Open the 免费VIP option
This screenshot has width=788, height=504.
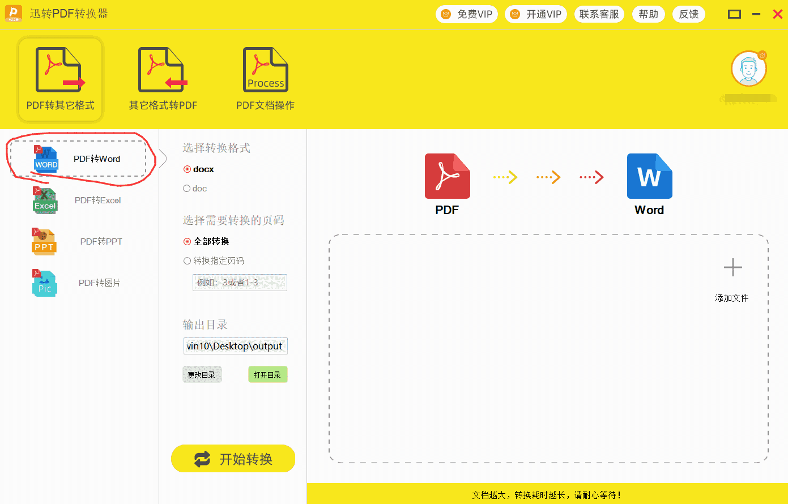467,14
